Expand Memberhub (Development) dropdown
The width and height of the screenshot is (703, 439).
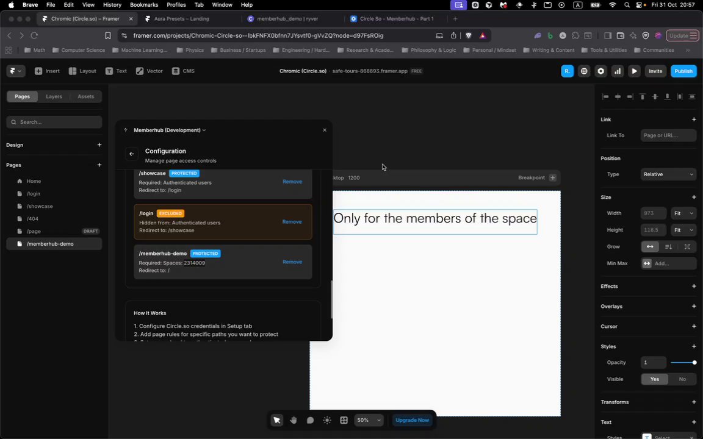click(x=170, y=130)
